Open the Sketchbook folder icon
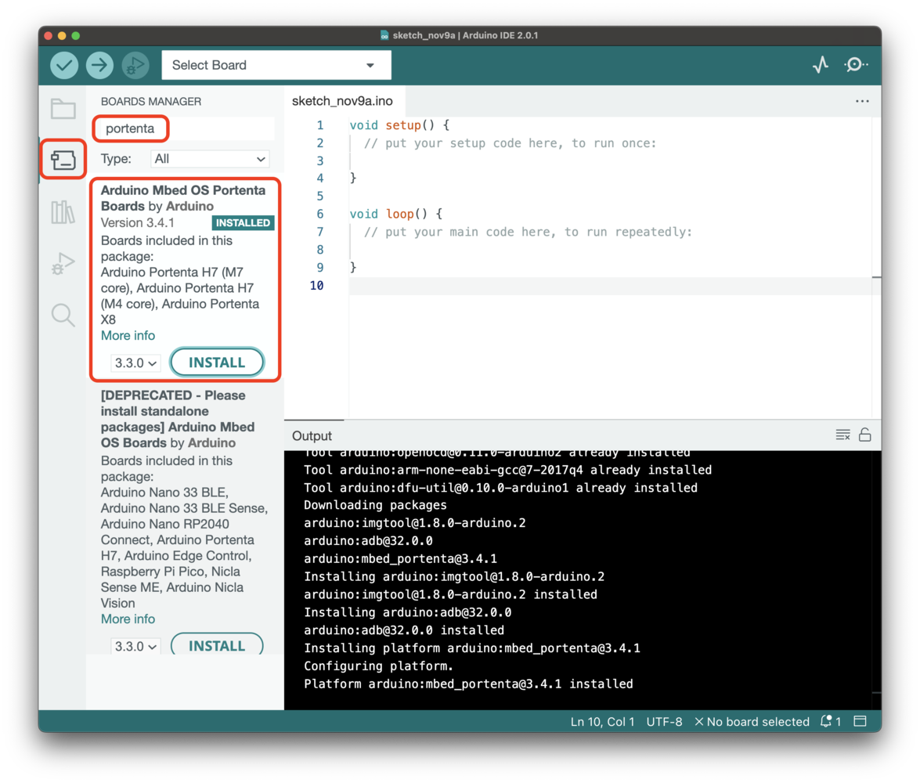920x783 pixels. (63, 109)
